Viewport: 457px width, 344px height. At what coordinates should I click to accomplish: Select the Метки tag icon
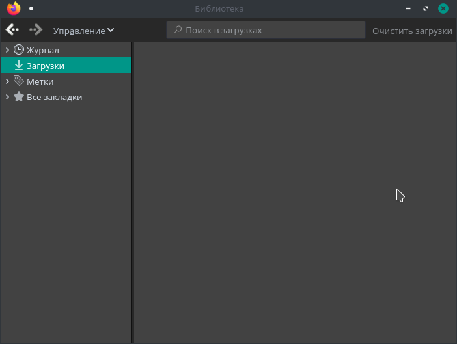click(x=19, y=81)
